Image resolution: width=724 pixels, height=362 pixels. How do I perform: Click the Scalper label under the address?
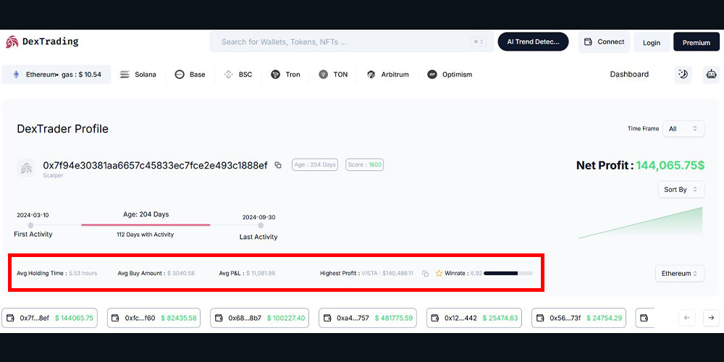tap(53, 175)
